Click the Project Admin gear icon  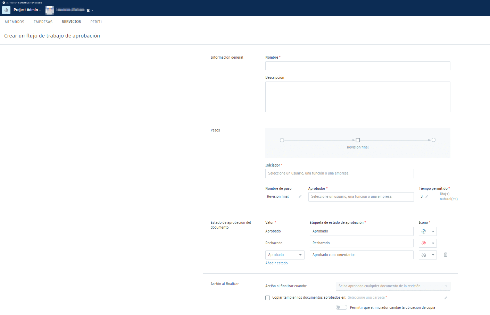point(6,10)
